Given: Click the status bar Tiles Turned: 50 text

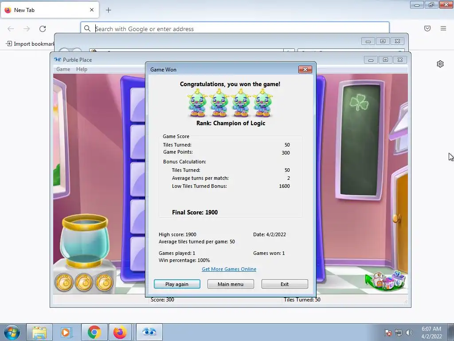Looking at the screenshot, I should [x=302, y=300].
